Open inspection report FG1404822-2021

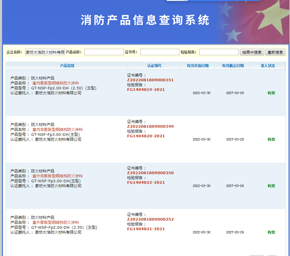(x=146, y=182)
